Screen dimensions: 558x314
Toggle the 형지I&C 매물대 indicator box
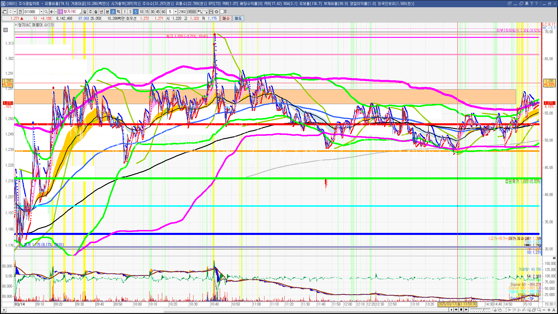pos(16,25)
